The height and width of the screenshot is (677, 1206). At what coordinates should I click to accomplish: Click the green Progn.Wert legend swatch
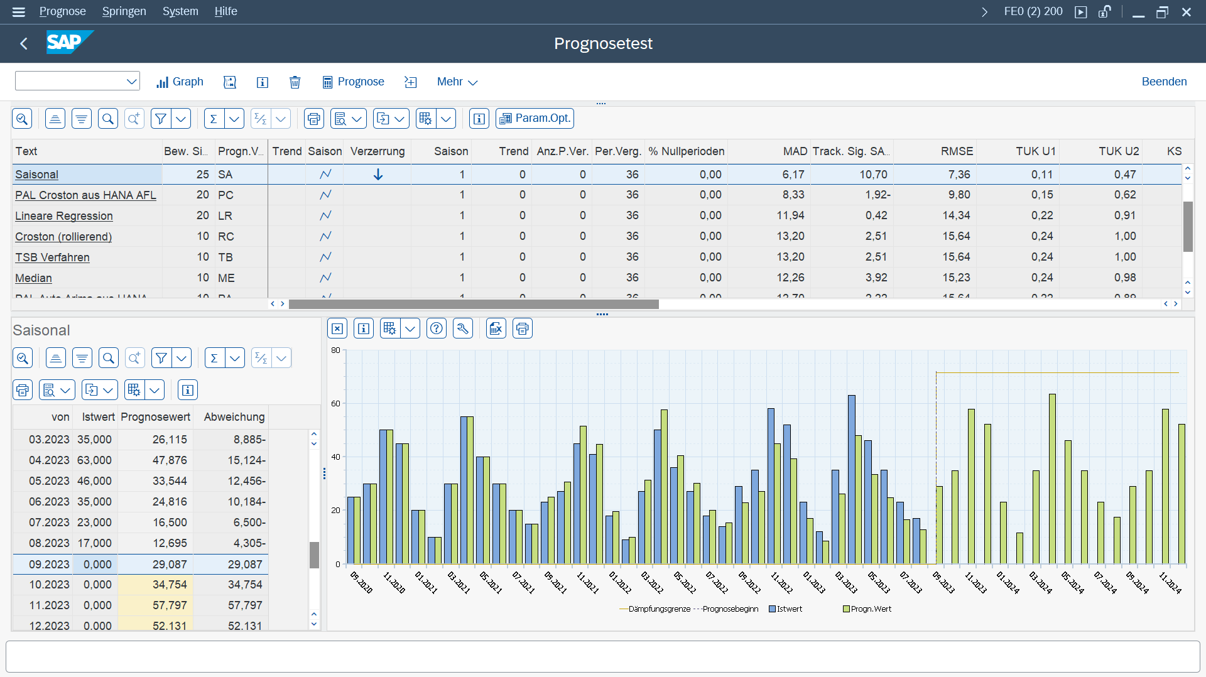click(x=846, y=609)
